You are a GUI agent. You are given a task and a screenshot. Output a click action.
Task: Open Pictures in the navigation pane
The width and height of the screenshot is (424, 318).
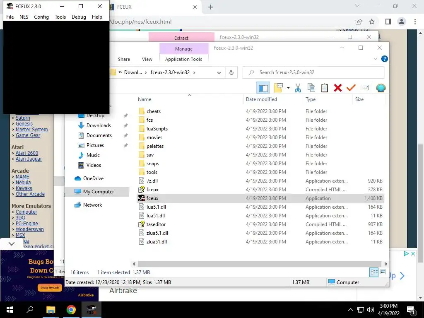tap(95, 145)
